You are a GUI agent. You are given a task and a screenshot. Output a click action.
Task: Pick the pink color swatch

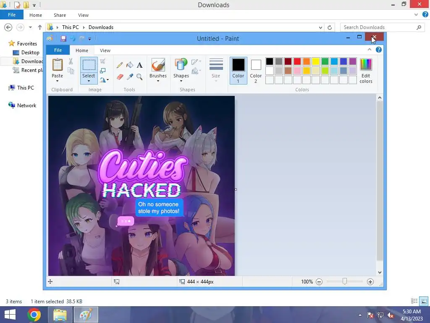pos(297,71)
